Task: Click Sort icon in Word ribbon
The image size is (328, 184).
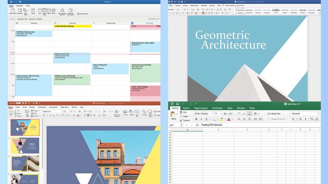Action: tap(225, 9)
